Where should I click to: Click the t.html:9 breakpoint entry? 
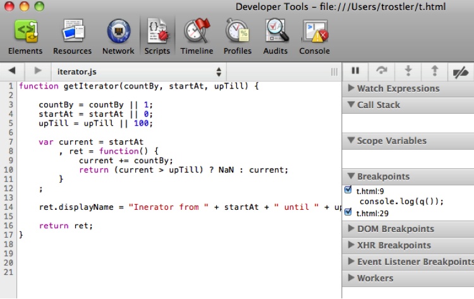(370, 191)
